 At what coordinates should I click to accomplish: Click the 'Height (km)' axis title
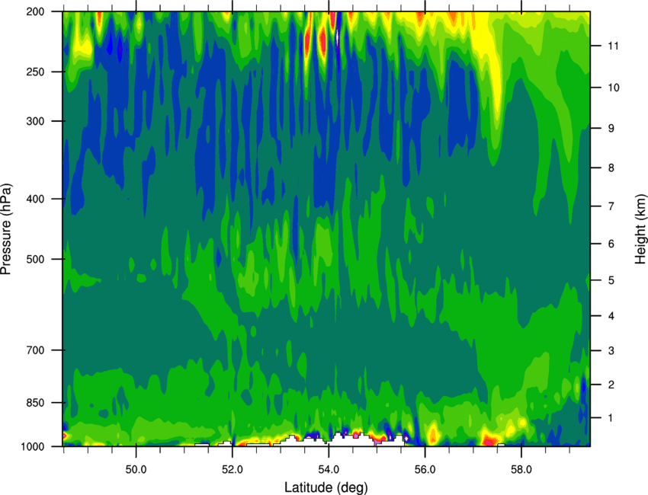coord(640,228)
